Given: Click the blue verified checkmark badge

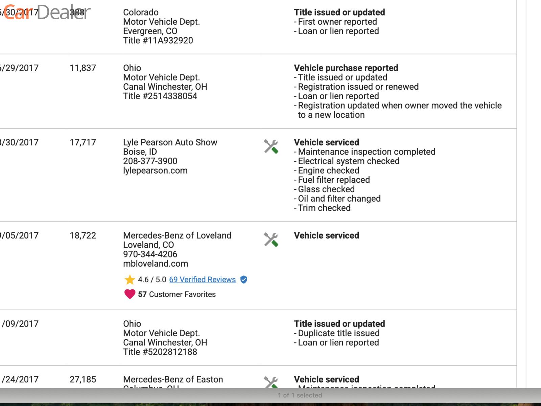Looking at the screenshot, I should (x=243, y=279).
